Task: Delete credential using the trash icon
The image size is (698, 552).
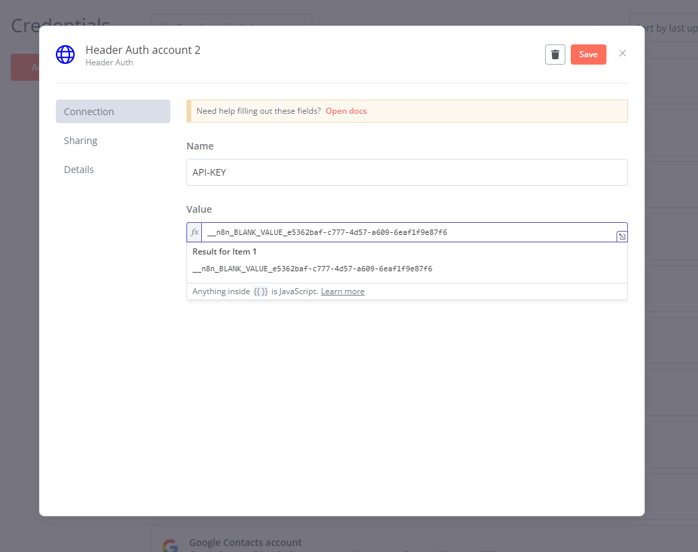Action: [555, 55]
